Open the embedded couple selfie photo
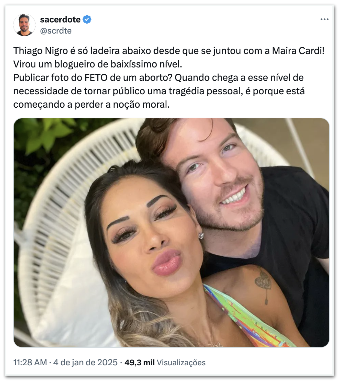This screenshot has height=383, width=341. tap(171, 233)
